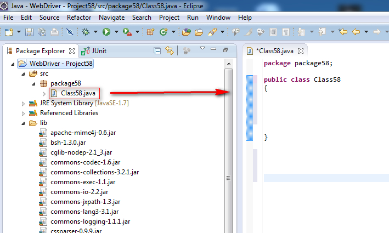Click the Save All icon
389x233 pixels.
point(42,32)
